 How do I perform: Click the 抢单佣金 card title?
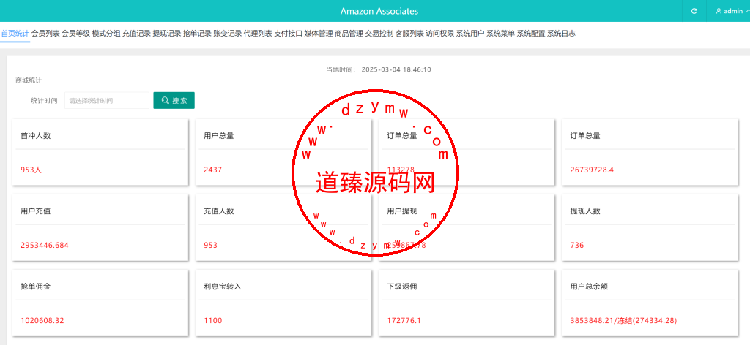35,287
